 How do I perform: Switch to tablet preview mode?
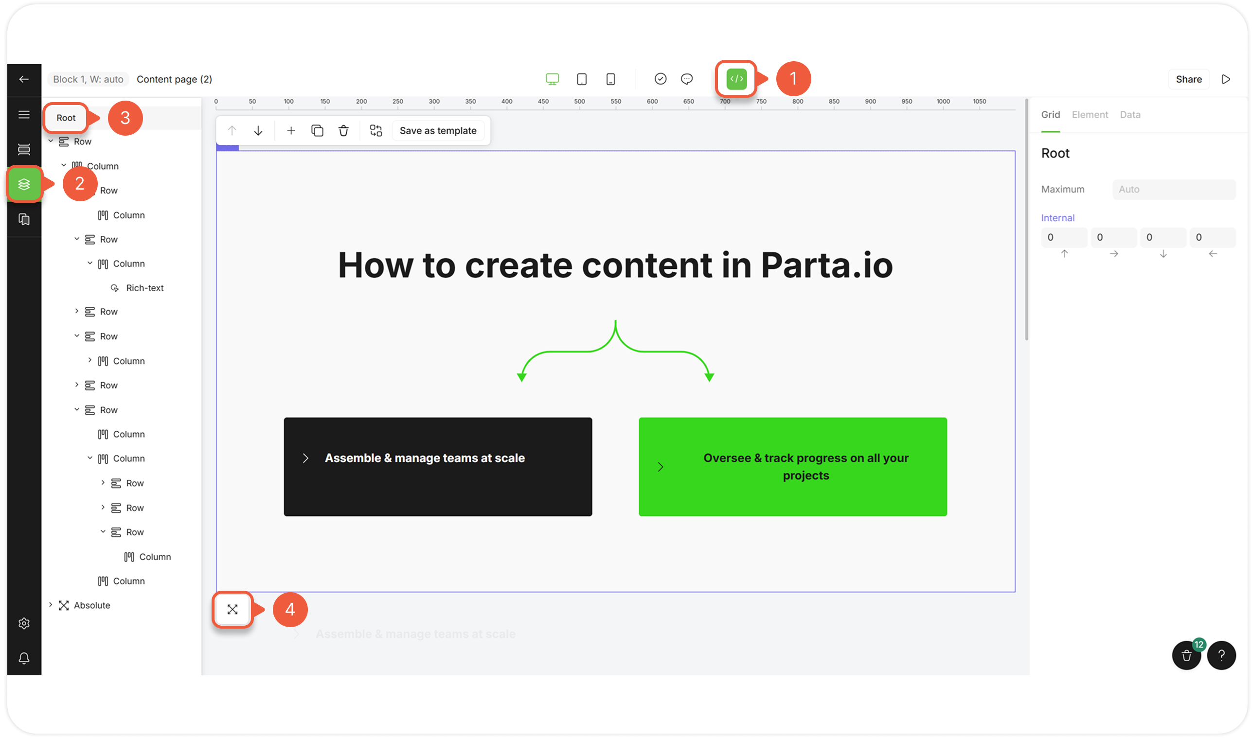click(x=581, y=79)
